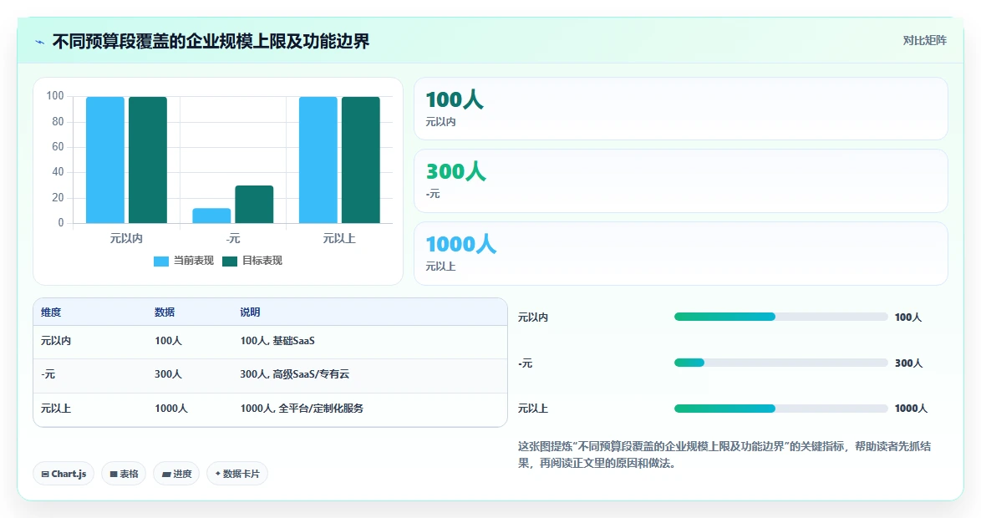
Task: Click the 说明 column header
Action: coord(250,312)
